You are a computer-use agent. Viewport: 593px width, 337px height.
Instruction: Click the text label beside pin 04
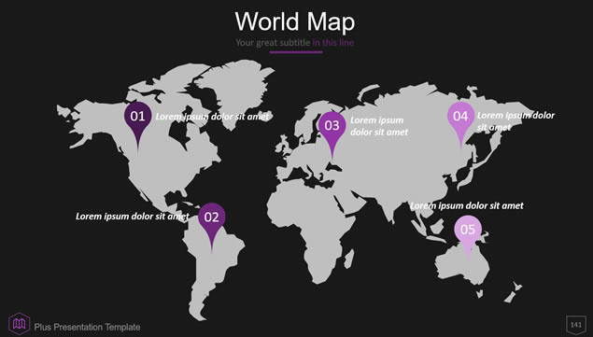click(x=515, y=121)
